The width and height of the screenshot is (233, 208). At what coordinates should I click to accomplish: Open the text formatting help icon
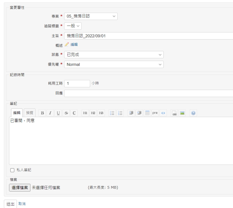pyautogui.click(x=193, y=113)
